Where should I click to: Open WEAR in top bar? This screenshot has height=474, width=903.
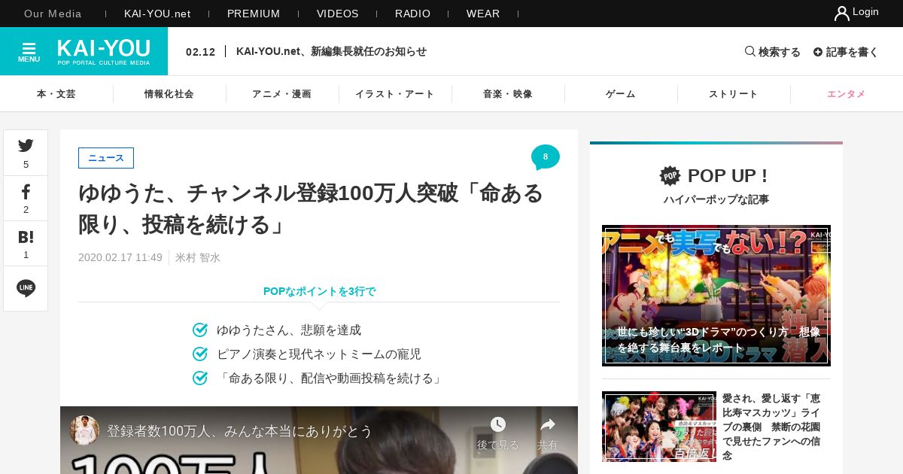click(x=483, y=14)
